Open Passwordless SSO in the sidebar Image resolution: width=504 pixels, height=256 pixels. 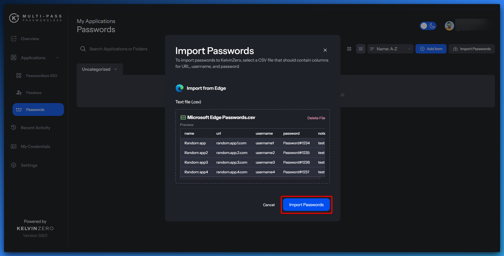[x=41, y=76]
